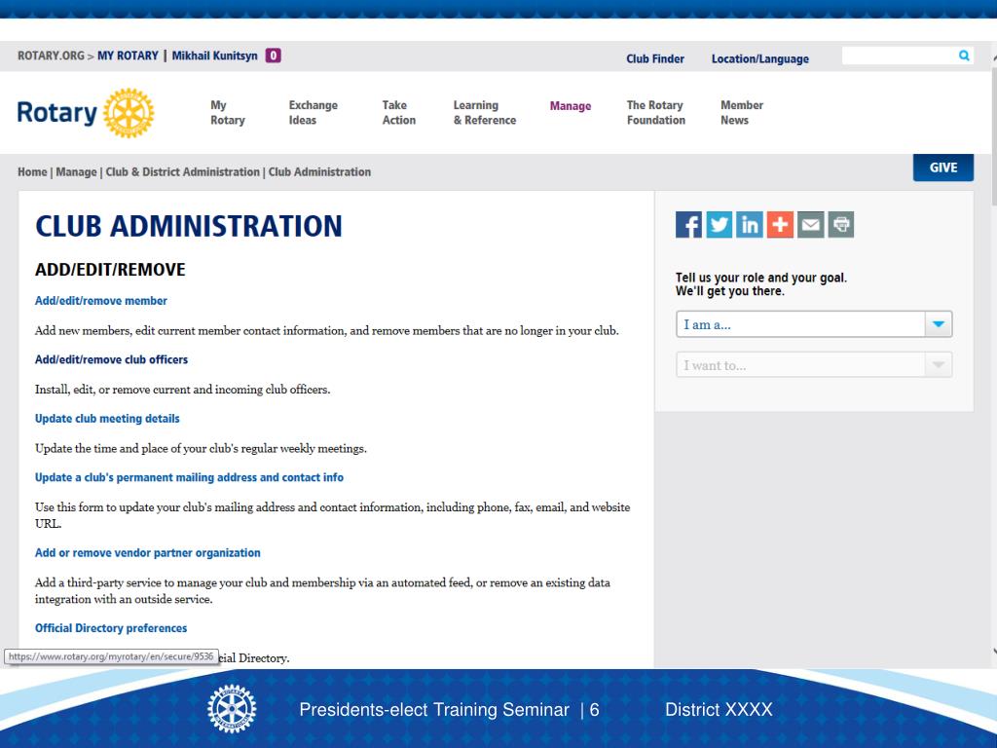
Task: Click 'Presidents-elect Training Seminar' footer text
Action: [434, 710]
